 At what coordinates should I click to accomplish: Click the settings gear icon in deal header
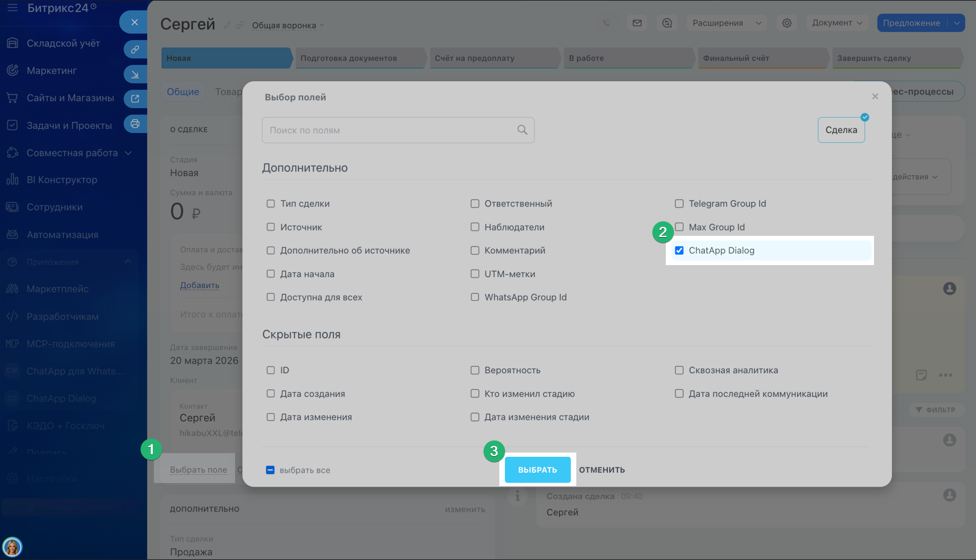tap(787, 23)
